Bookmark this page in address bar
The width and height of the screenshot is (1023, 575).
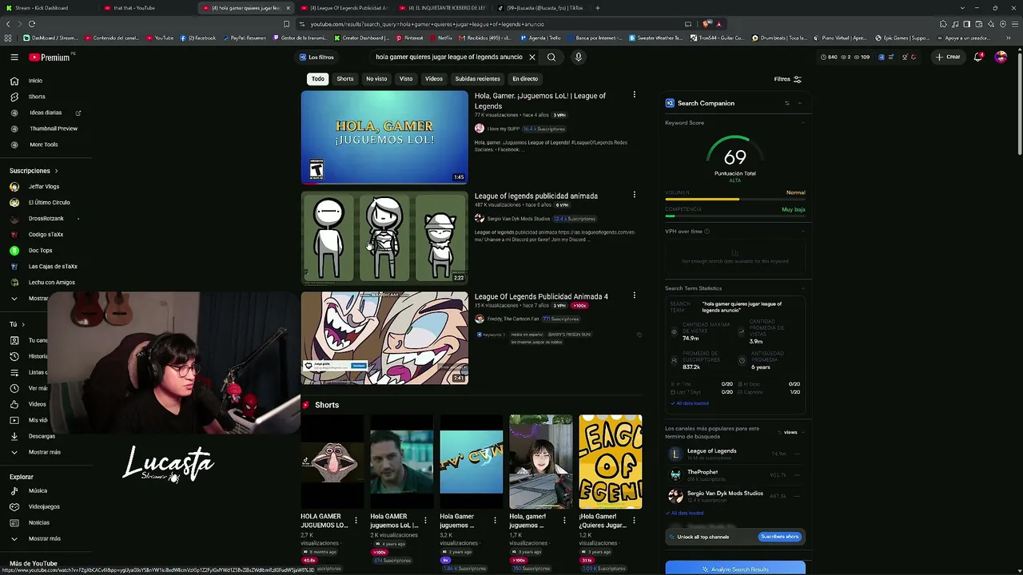point(286,24)
